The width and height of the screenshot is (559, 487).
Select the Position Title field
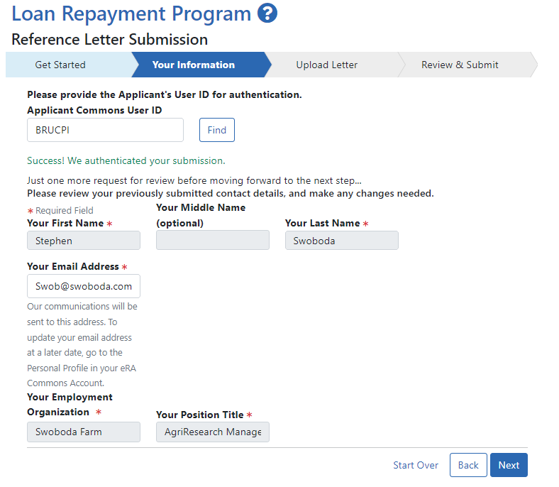click(x=213, y=432)
